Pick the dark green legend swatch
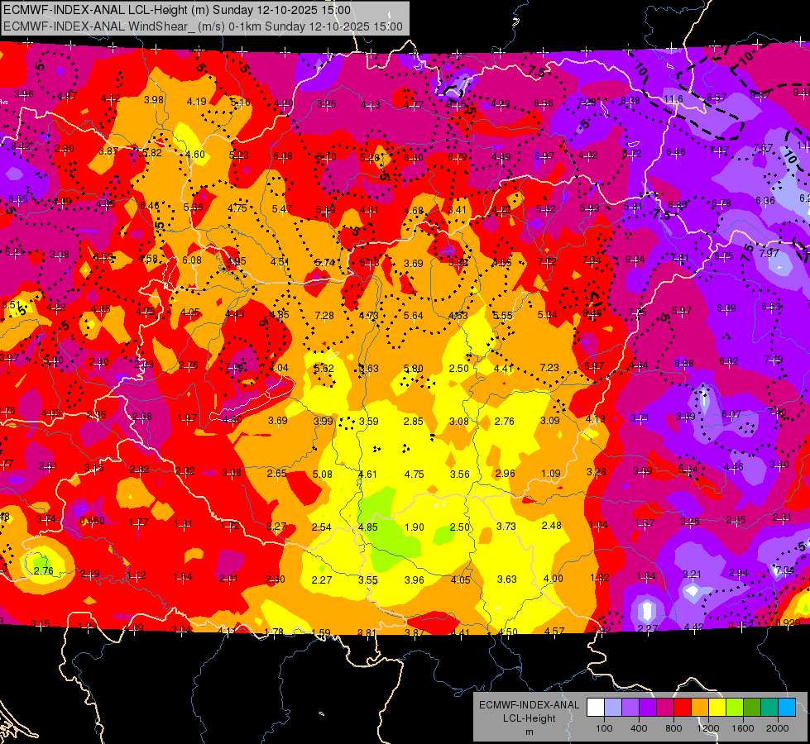 point(752,708)
